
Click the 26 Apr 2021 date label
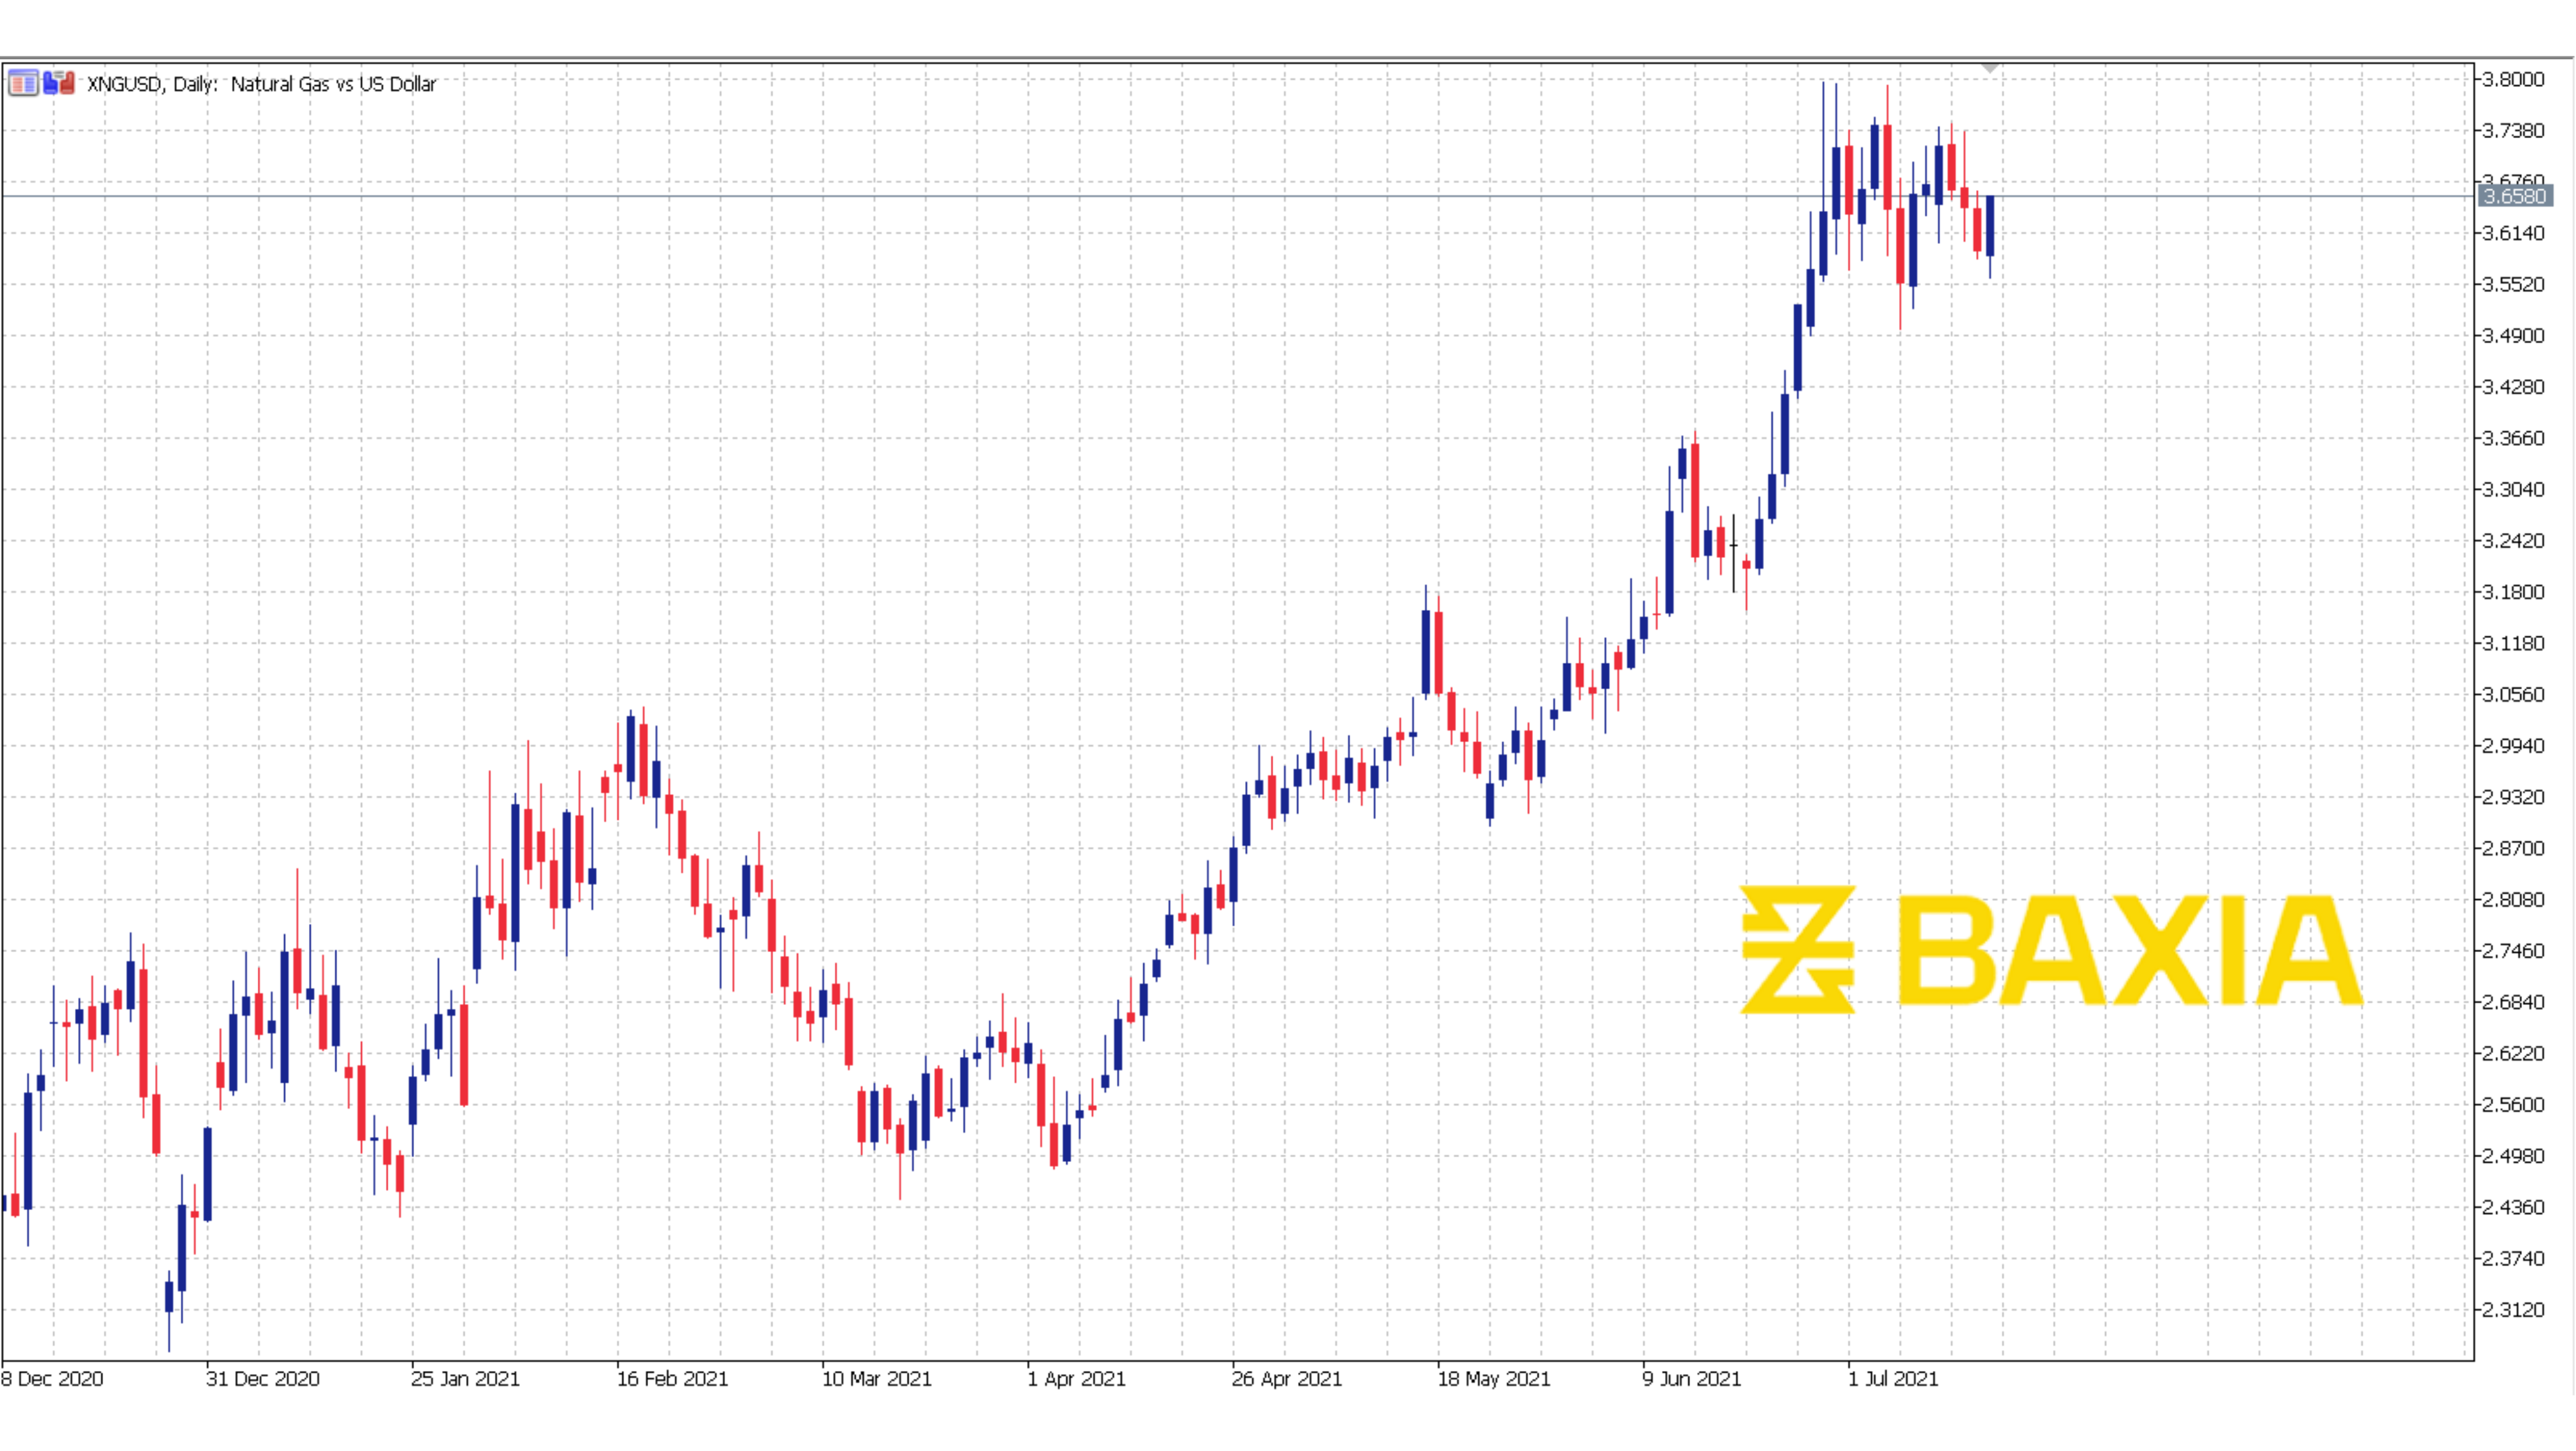tap(1287, 1378)
